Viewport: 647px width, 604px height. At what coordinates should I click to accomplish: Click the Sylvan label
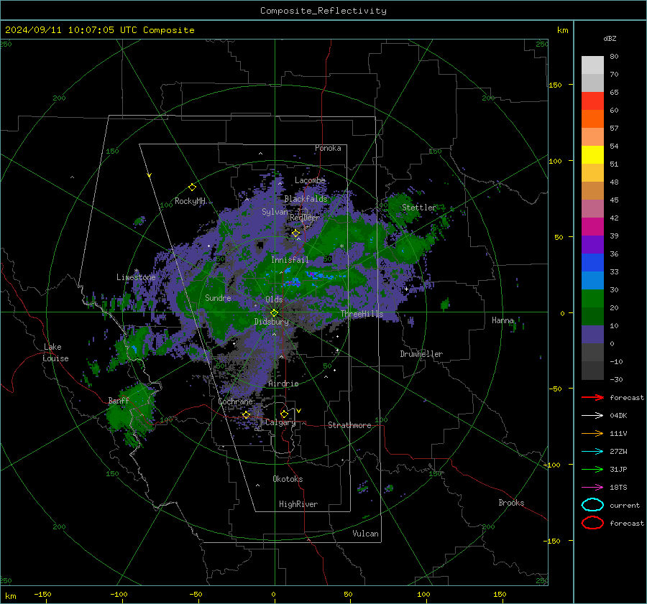click(x=275, y=212)
